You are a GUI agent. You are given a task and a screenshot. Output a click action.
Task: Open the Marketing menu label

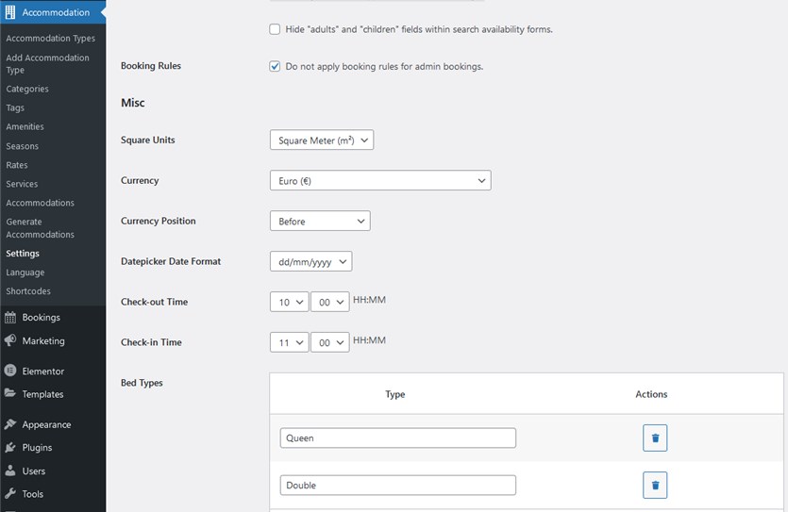click(x=43, y=340)
